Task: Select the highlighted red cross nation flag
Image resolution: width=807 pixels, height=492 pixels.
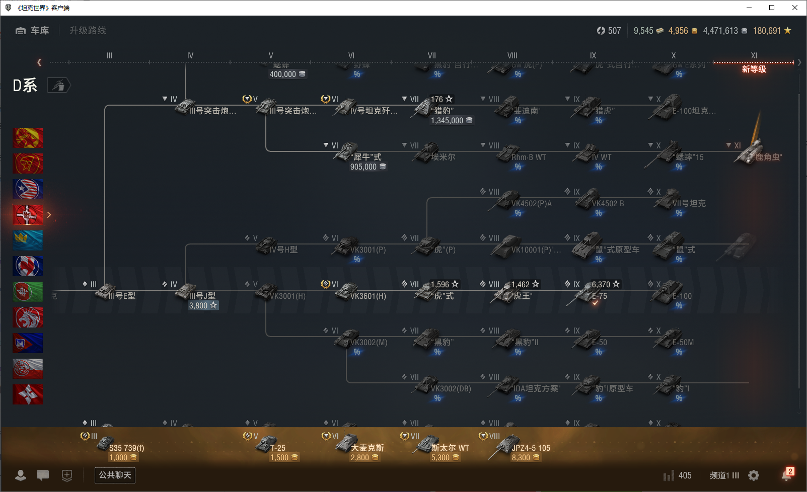Action: [28, 215]
